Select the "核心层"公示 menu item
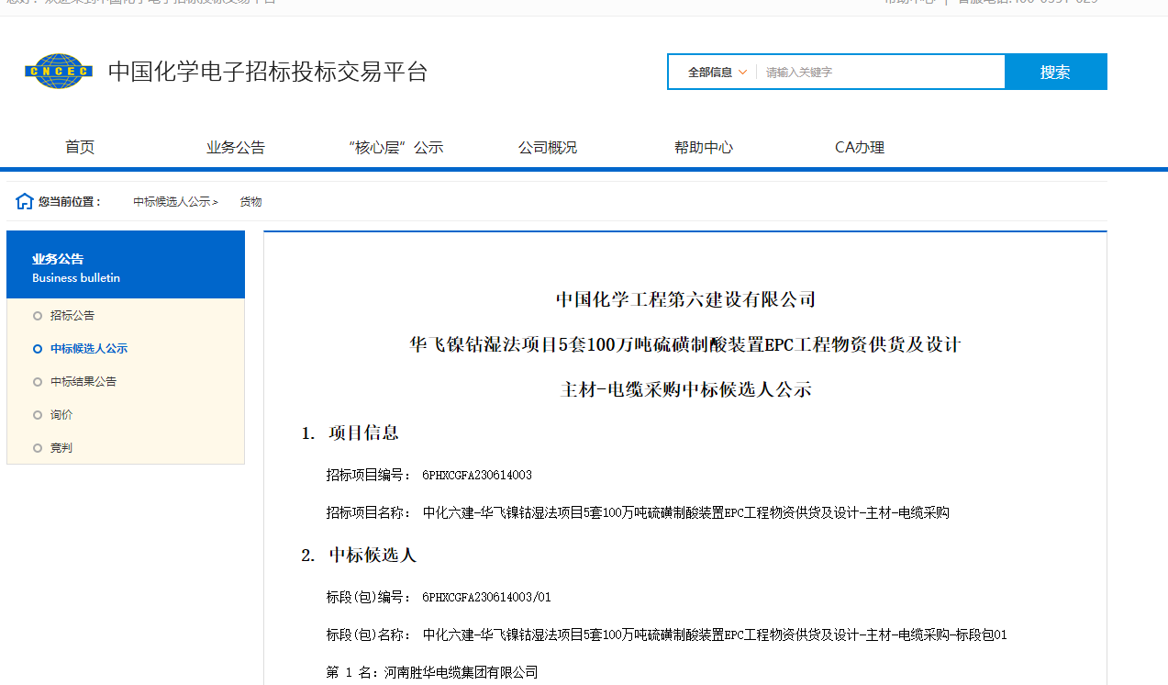1168x685 pixels. [395, 146]
